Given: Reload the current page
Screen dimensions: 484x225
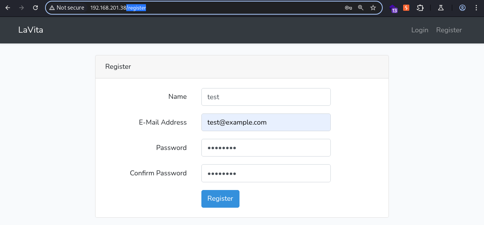Looking at the screenshot, I should [x=35, y=8].
